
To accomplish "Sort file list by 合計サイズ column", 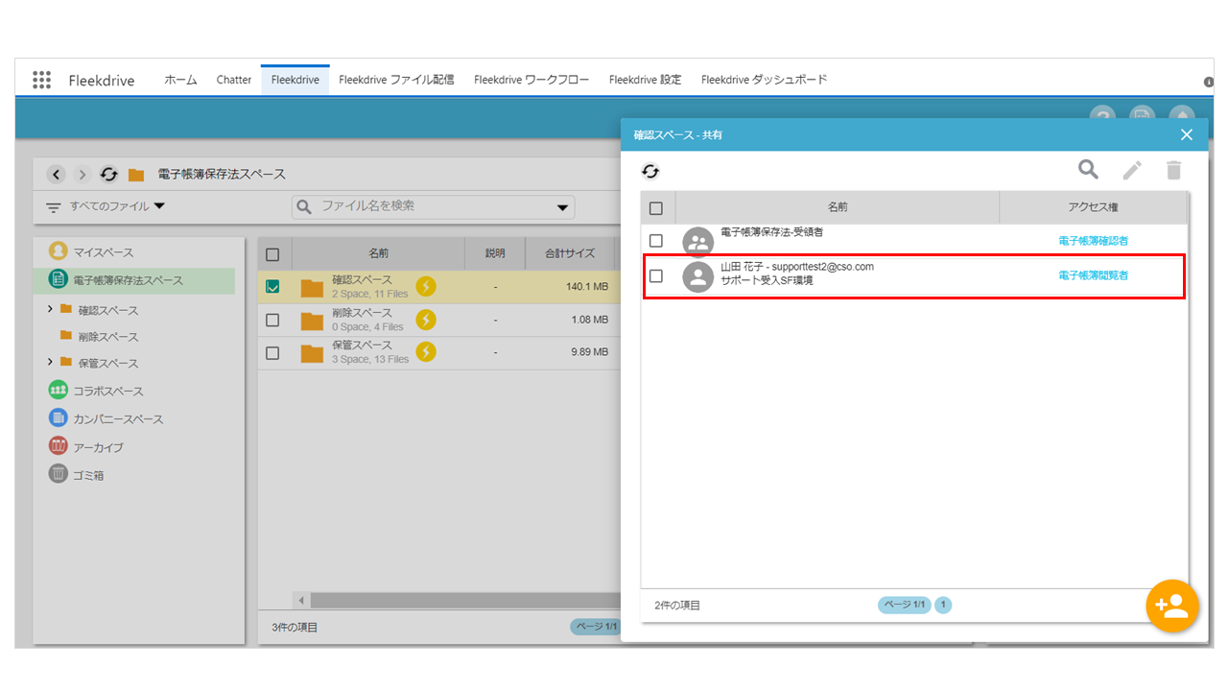I will pyautogui.click(x=570, y=254).
